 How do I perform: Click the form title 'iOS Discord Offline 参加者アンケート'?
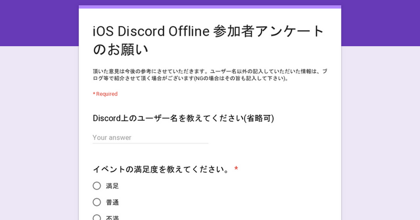coord(208,31)
